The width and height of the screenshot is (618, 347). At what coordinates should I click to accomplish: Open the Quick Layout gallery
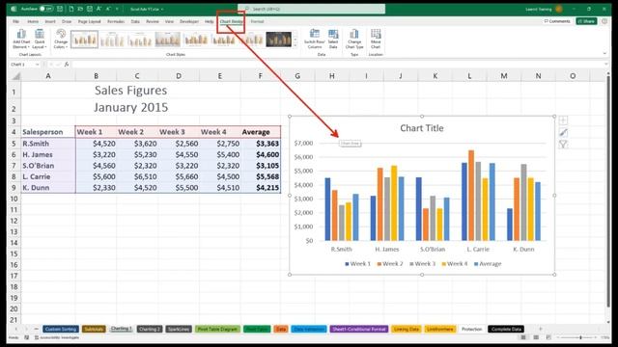(40, 39)
